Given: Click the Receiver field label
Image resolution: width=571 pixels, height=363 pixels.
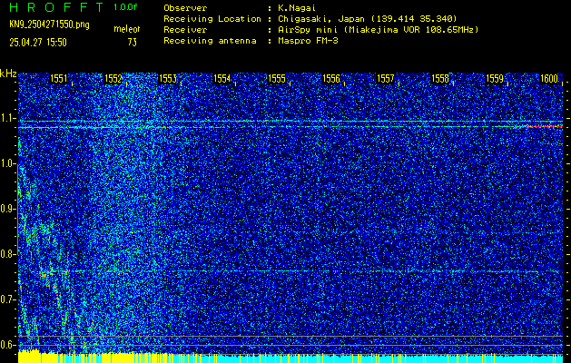Looking at the screenshot, I should [x=185, y=29].
